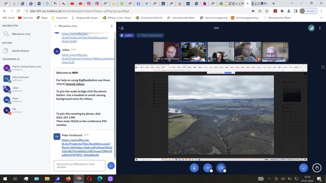326x183 pixels.
Task: Click Chrome icon in Windows taskbar
Action: (78, 179)
